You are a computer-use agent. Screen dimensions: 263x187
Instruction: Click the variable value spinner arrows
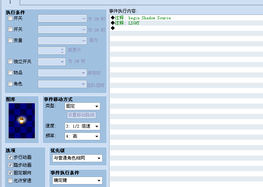(x=62, y=50)
